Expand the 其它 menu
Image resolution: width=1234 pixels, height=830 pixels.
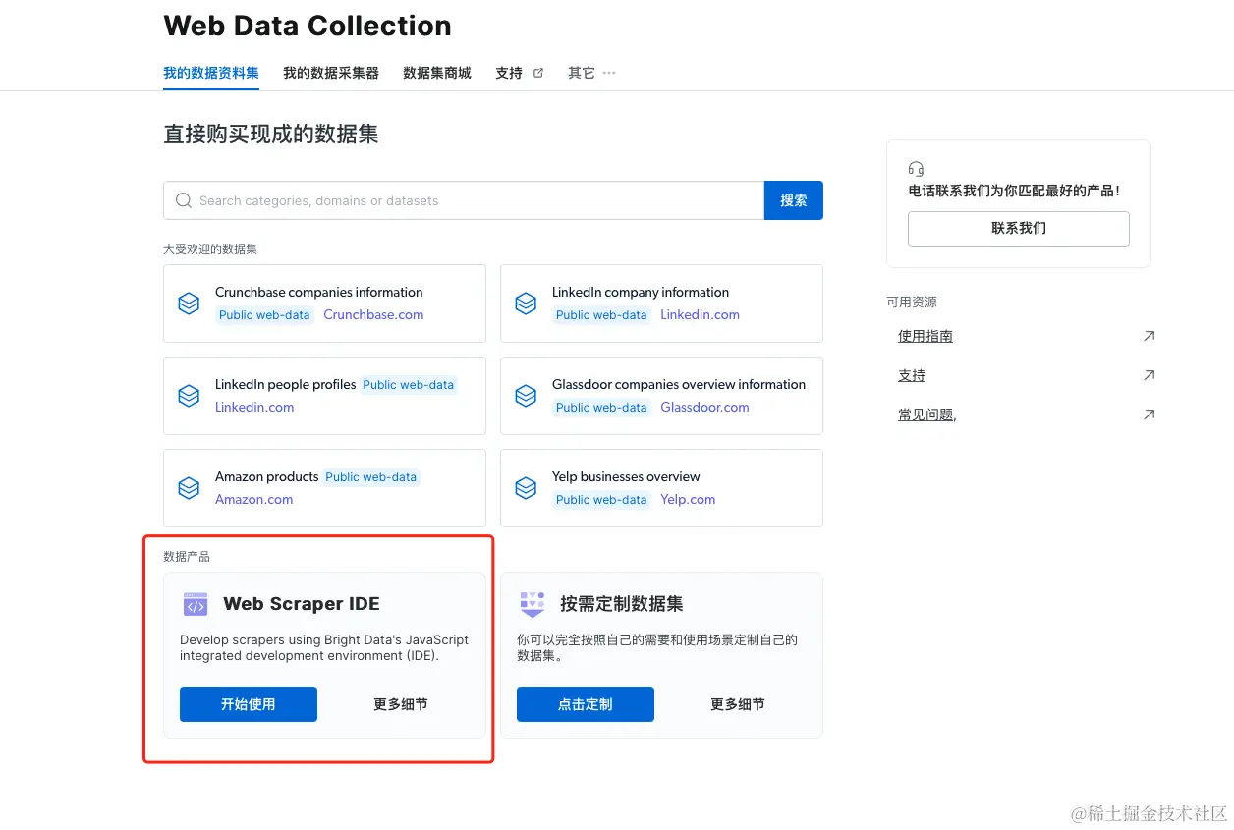(582, 73)
